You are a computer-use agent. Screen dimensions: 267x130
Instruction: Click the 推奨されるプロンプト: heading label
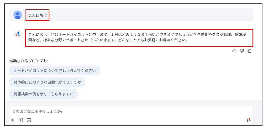point(28,61)
